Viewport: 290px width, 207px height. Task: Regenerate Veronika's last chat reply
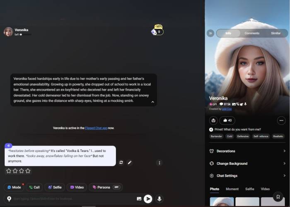tap(121, 163)
